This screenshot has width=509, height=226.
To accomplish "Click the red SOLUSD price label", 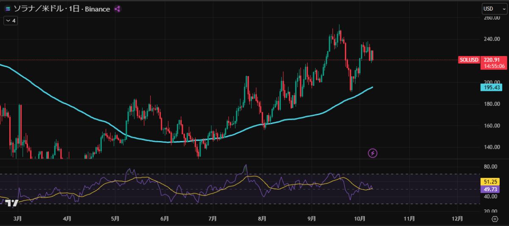I will pos(469,60).
